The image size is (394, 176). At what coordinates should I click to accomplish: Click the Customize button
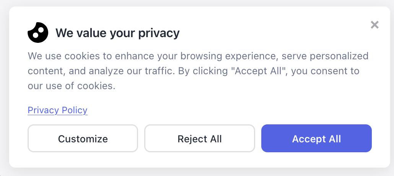pyautogui.click(x=83, y=138)
